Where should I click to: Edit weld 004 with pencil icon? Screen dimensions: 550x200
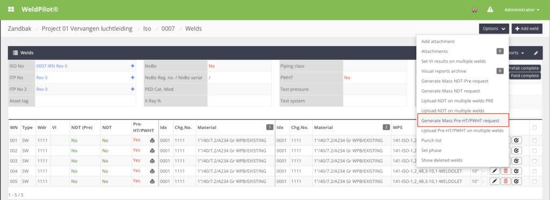[x=495, y=171]
